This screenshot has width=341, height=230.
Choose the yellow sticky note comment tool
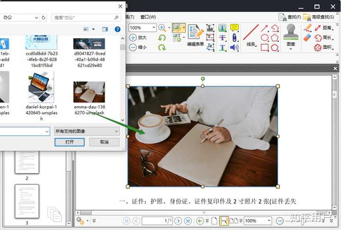(234, 28)
